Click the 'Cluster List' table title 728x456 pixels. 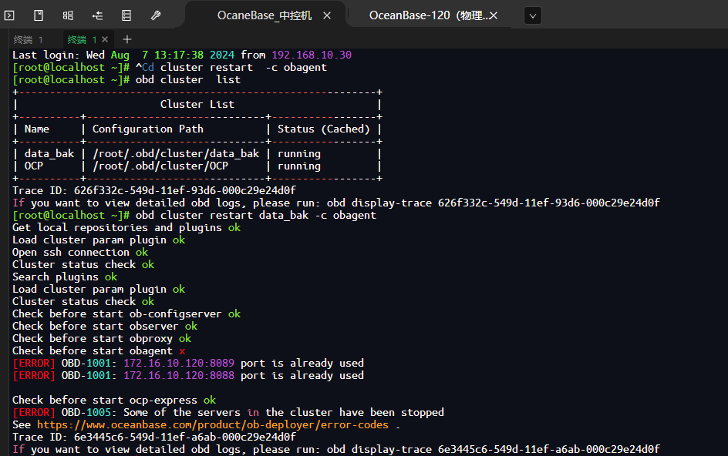(197, 105)
